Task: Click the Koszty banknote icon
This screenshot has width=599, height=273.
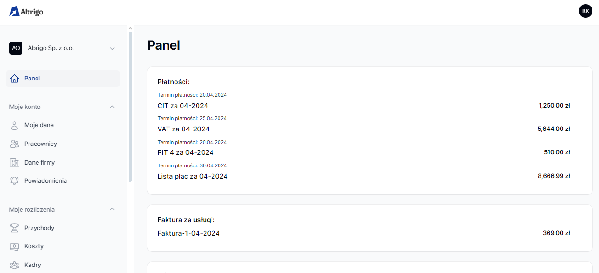Action: (x=15, y=246)
